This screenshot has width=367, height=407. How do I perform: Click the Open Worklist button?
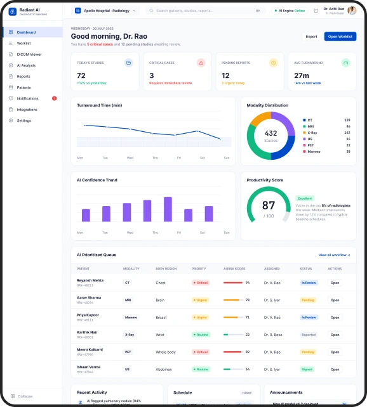pos(340,37)
